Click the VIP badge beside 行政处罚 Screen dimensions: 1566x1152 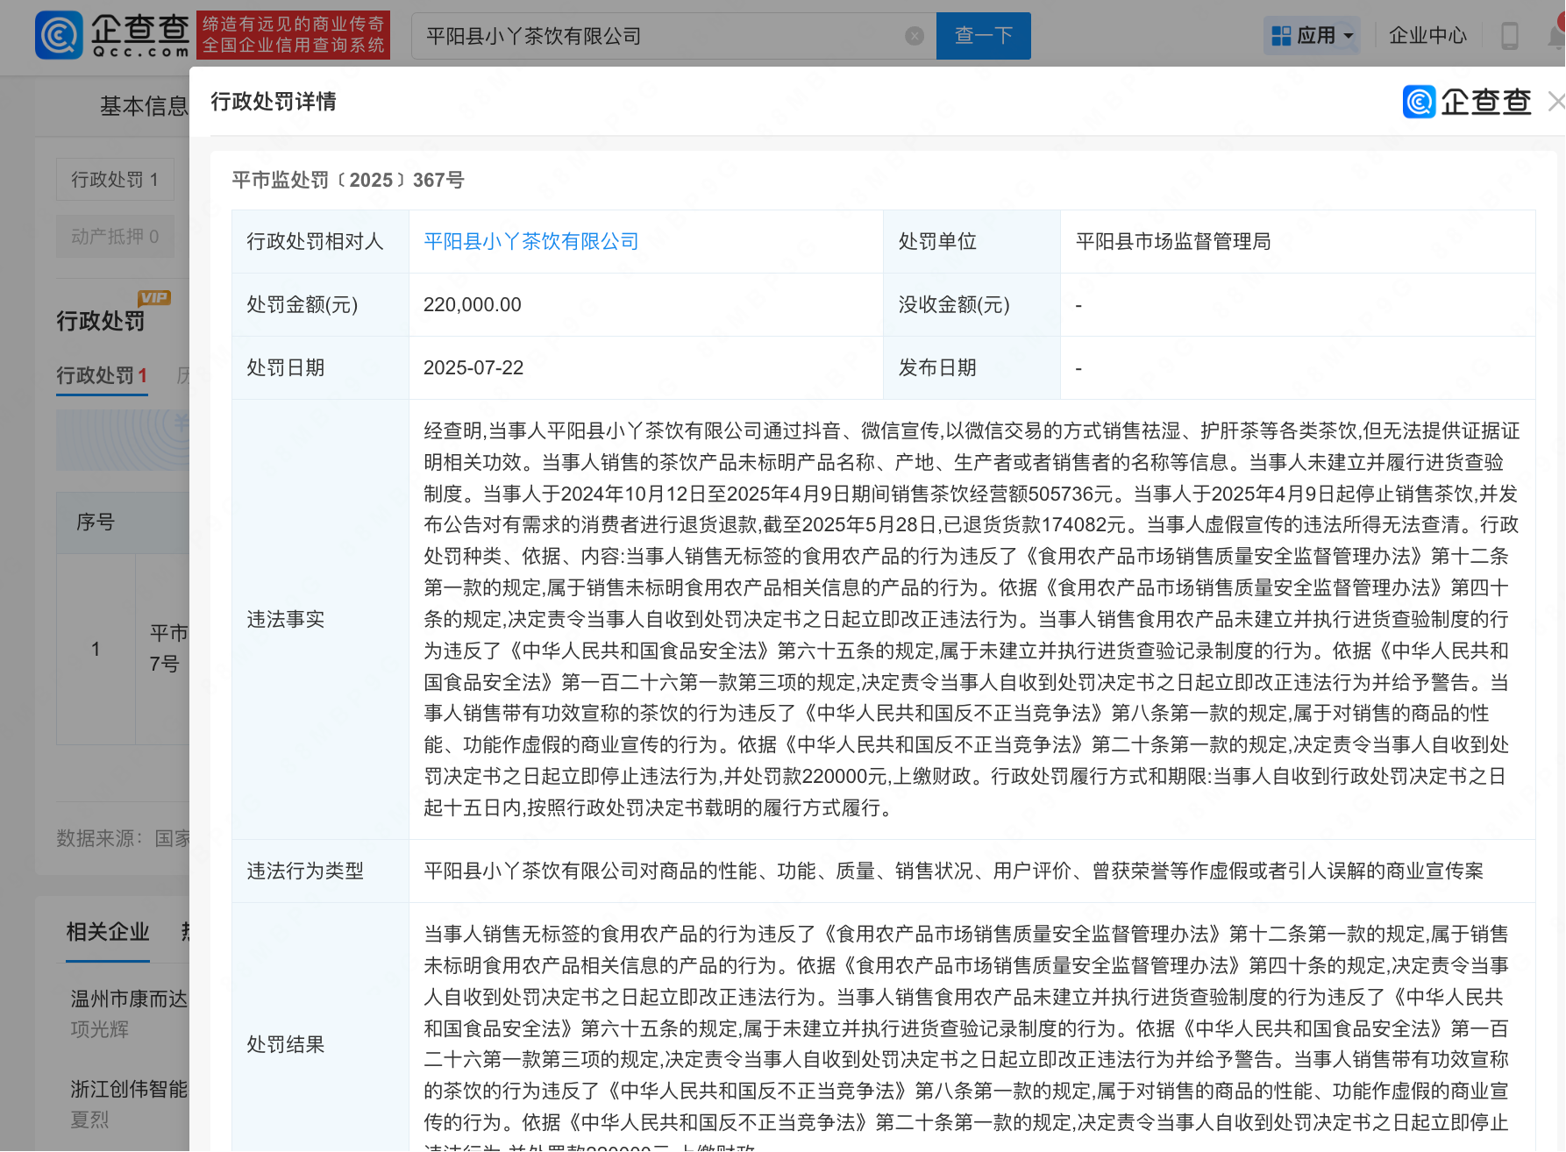[154, 297]
